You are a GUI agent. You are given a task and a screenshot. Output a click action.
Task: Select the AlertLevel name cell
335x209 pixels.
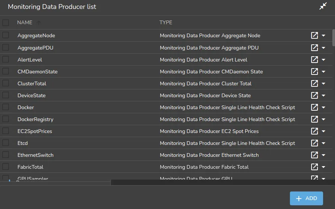[30, 60]
